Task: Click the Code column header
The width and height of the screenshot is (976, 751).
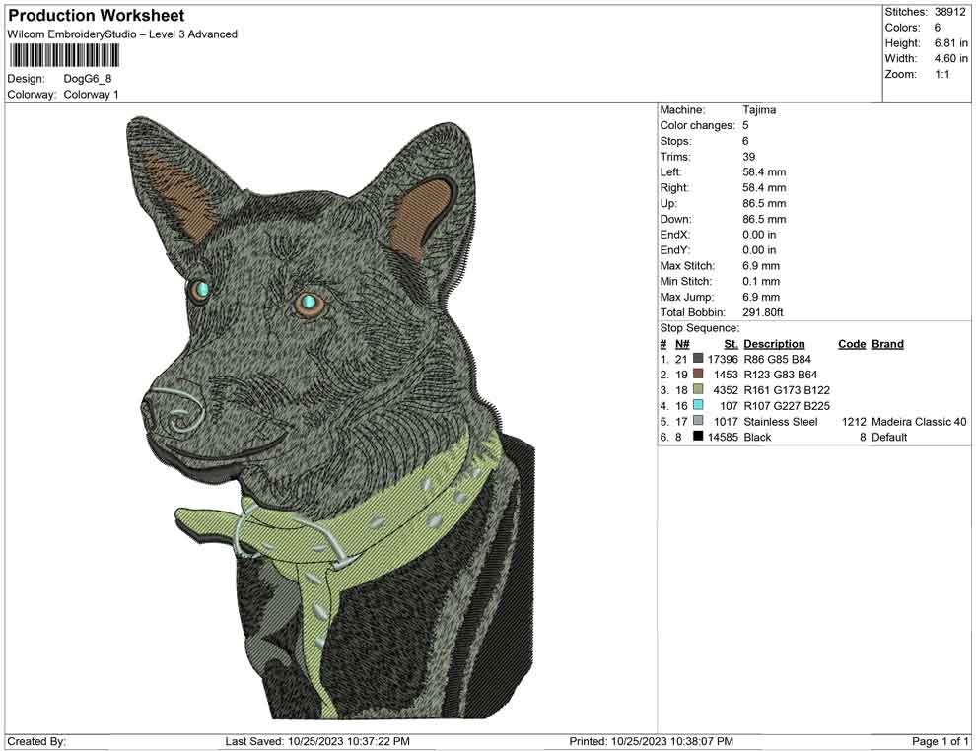Action: coord(852,343)
